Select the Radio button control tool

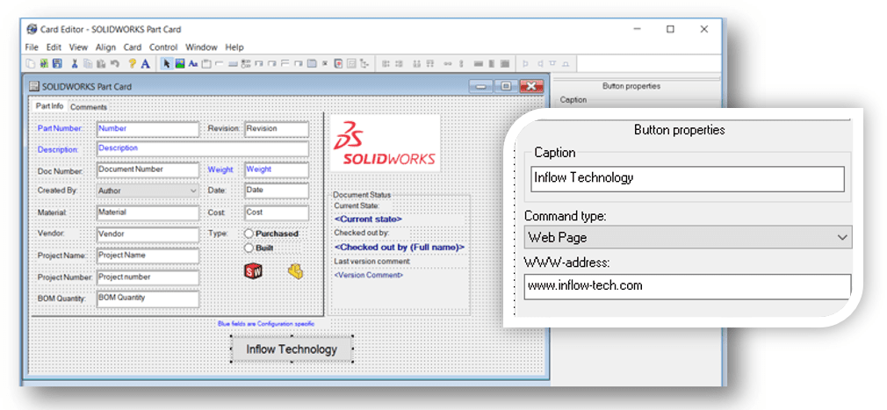pyautogui.click(x=245, y=64)
